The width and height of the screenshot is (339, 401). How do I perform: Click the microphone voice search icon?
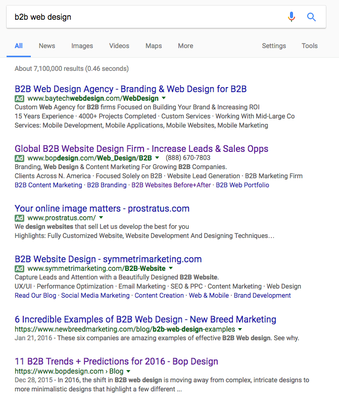point(292,17)
